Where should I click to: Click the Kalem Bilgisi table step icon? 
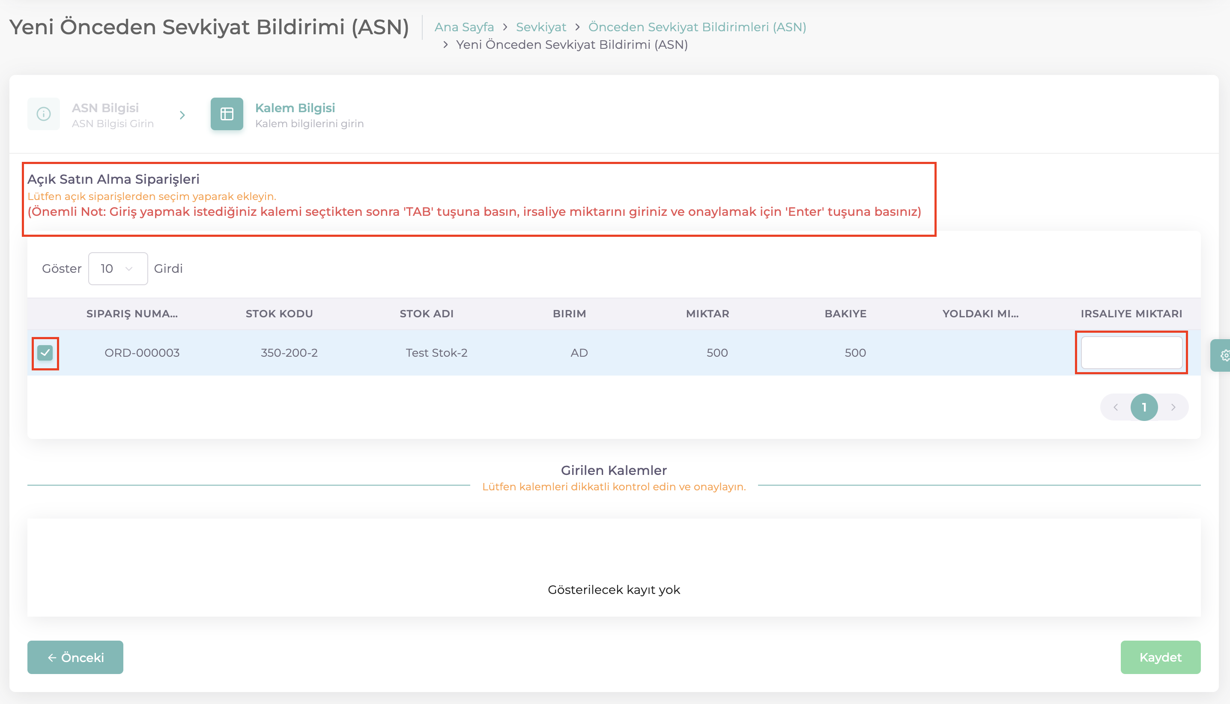(227, 114)
